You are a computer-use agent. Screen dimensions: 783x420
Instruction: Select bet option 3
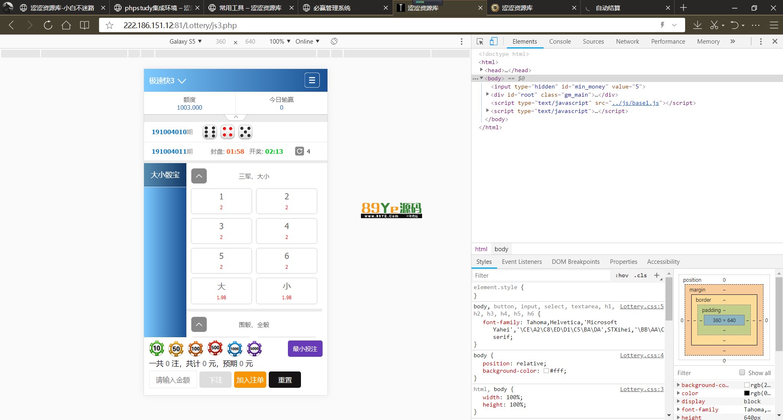coord(221,231)
